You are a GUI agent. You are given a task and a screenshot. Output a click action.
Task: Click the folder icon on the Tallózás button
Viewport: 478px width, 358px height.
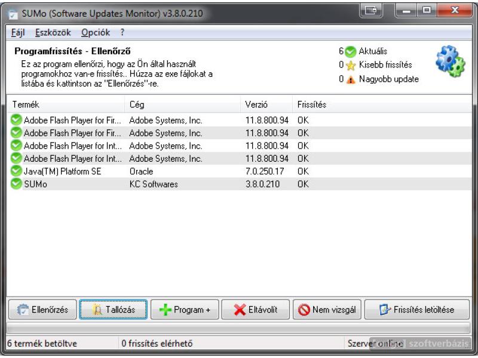pos(97,310)
